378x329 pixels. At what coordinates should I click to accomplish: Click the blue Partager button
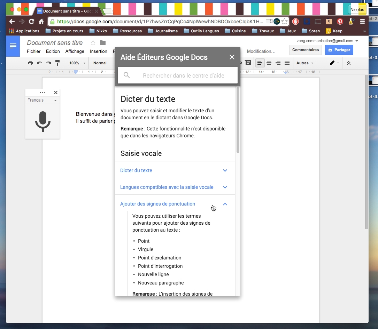point(339,50)
